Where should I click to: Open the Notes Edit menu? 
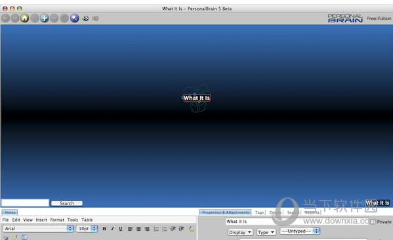(x=16, y=220)
